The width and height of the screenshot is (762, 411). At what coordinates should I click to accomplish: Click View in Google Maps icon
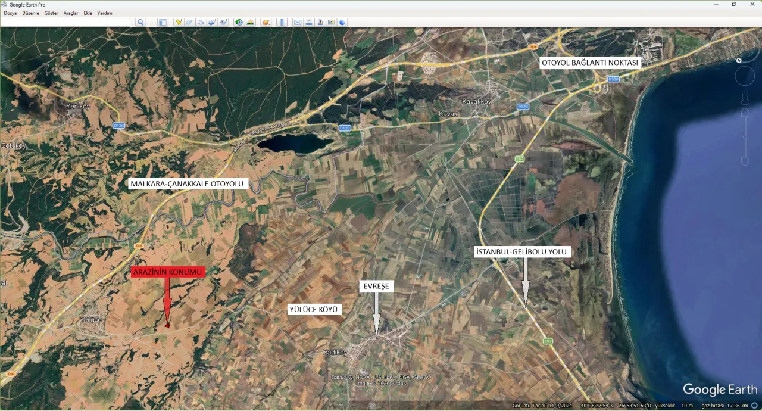[x=332, y=22]
